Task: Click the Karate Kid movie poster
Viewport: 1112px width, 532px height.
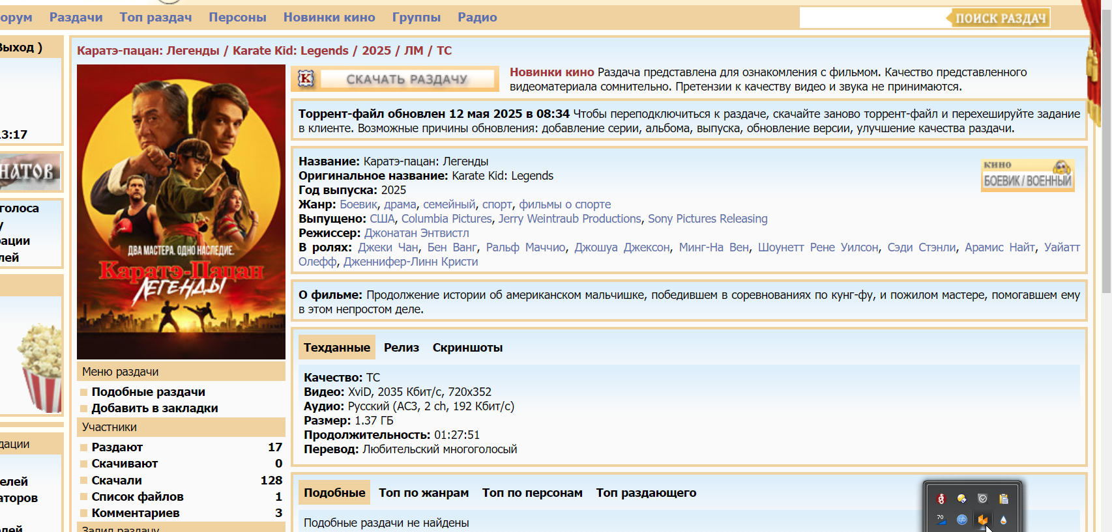Action: pos(181,212)
